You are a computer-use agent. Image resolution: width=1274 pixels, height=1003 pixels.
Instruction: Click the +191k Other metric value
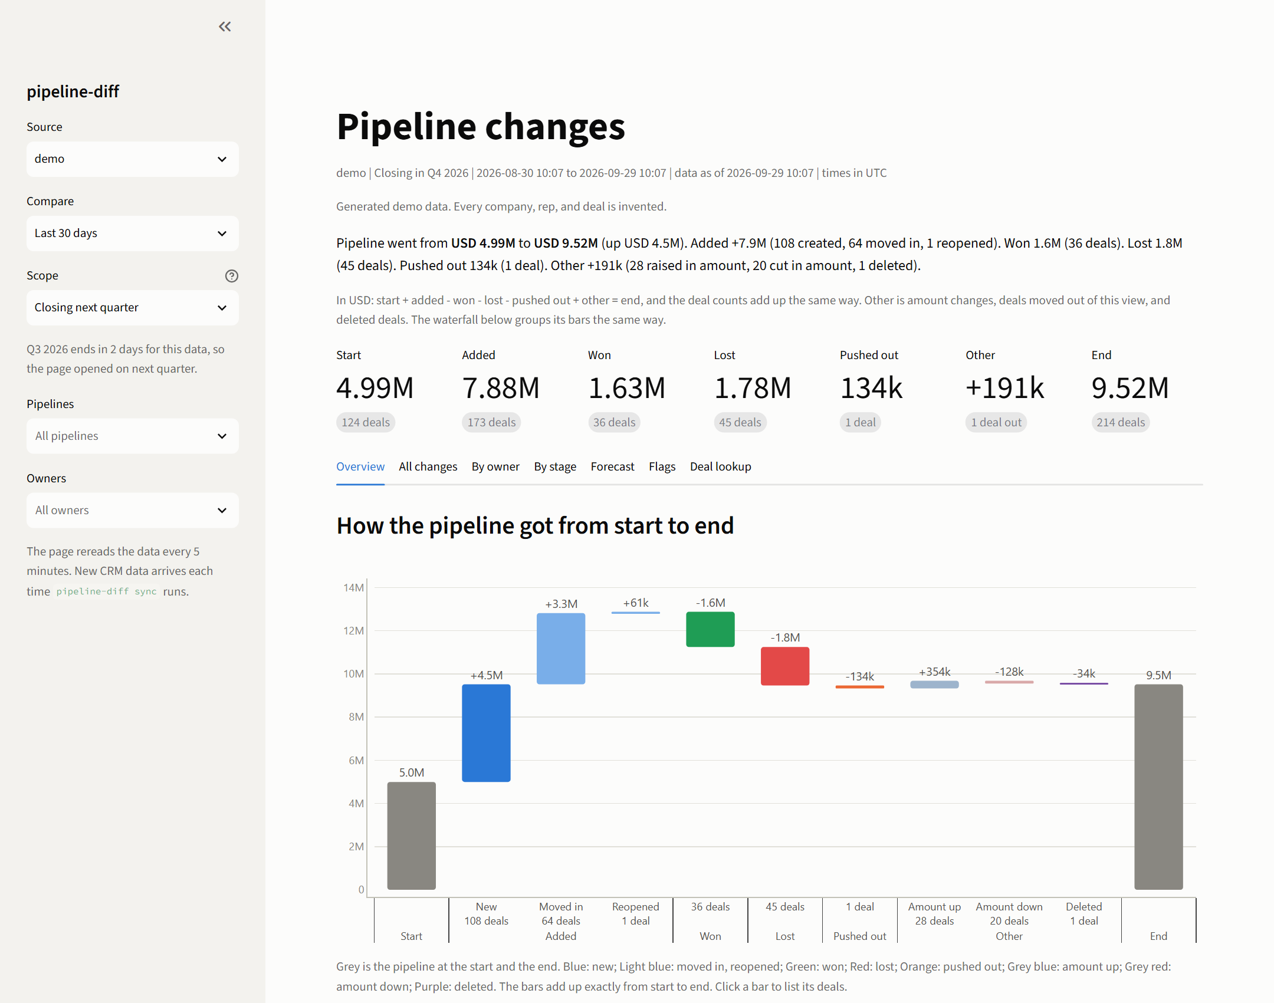[1004, 388]
